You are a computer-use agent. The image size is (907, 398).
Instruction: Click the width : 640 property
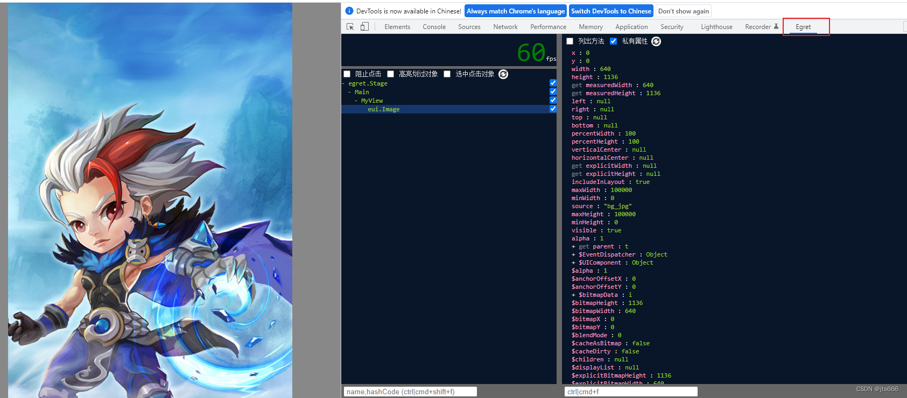(591, 69)
